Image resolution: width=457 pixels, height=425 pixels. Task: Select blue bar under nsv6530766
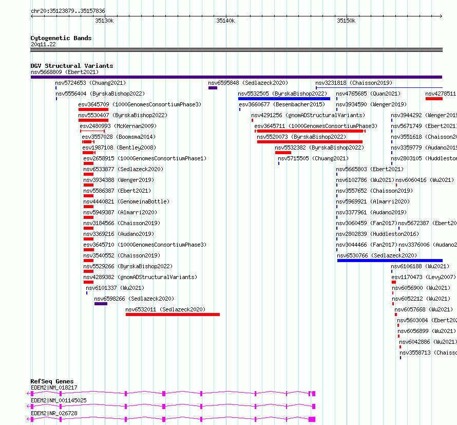pos(390,261)
